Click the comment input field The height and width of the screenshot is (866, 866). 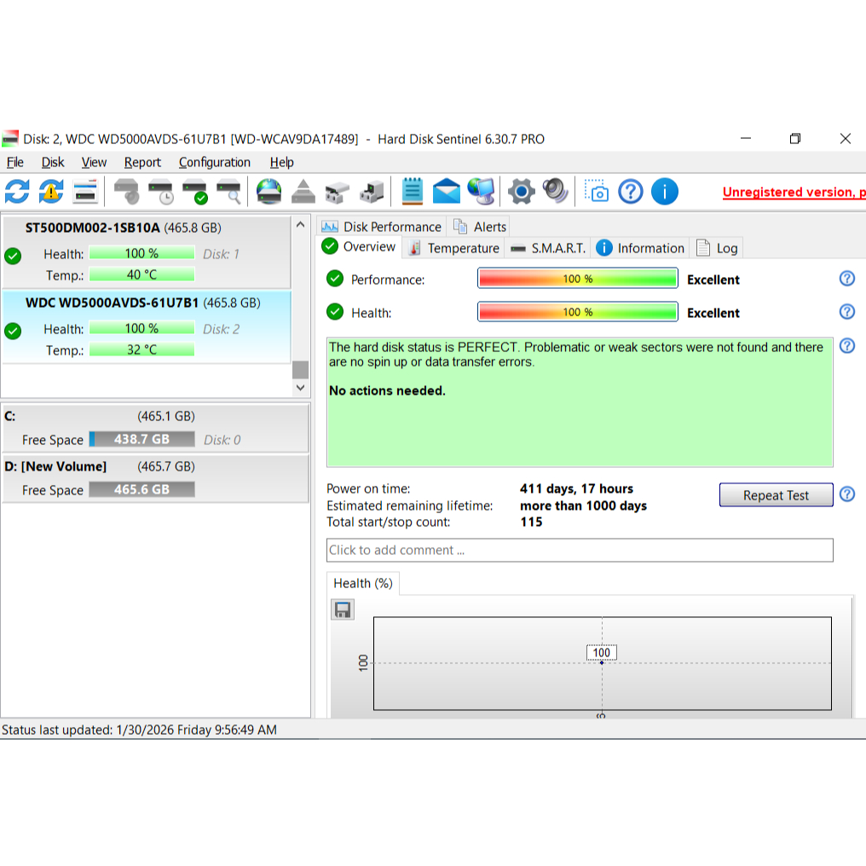click(580, 550)
